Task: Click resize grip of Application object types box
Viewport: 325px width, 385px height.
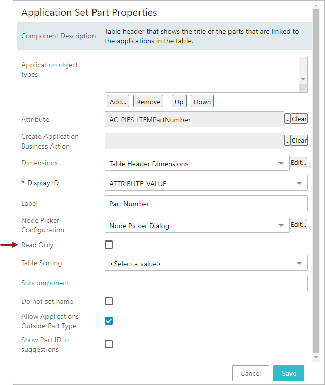Action: [x=304, y=90]
